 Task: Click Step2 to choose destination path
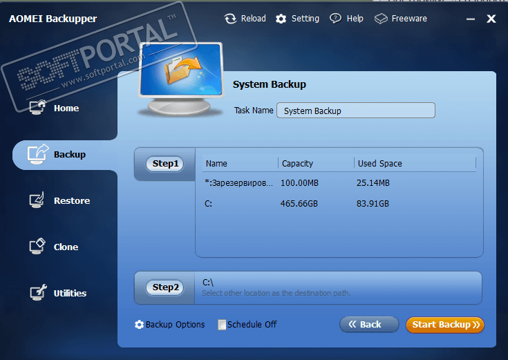[x=165, y=287]
